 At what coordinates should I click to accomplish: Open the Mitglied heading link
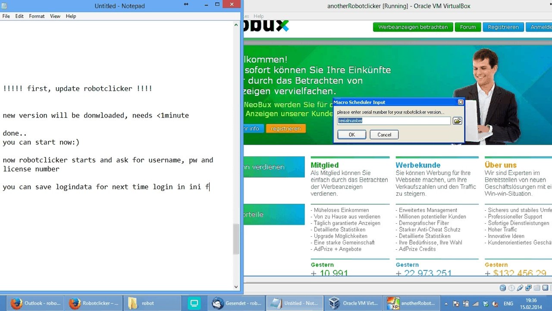[325, 165]
